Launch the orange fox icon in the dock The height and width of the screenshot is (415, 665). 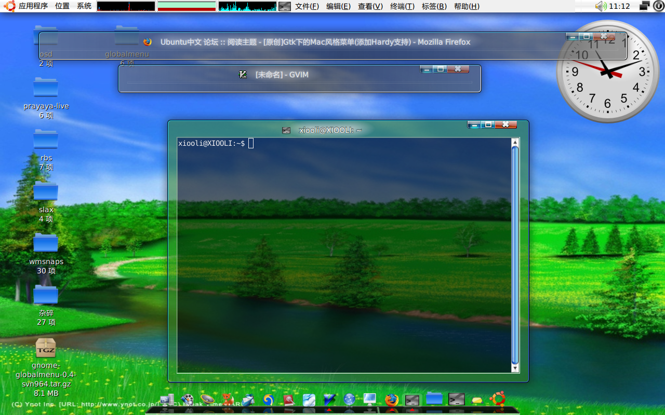pos(228,399)
